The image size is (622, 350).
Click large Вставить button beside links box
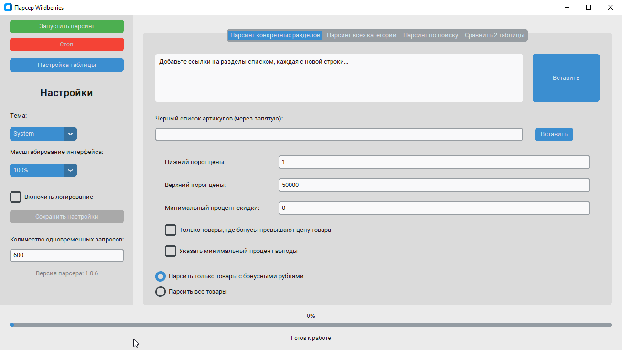[x=566, y=78]
